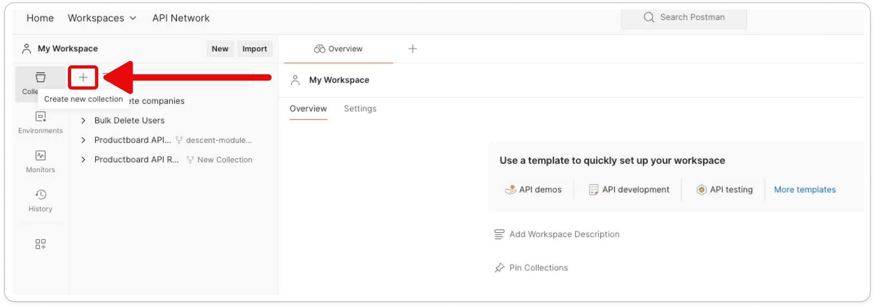875x308 pixels.
Task: Click the New Collection fork label
Action: pyautogui.click(x=225, y=160)
